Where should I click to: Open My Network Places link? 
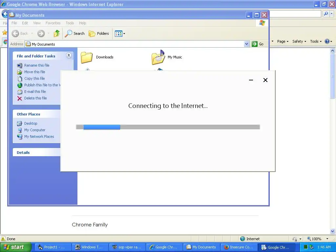39,136
